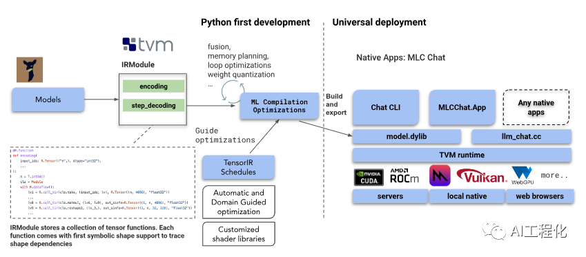
Task: Click the TVM runtime bar
Action: (462, 155)
